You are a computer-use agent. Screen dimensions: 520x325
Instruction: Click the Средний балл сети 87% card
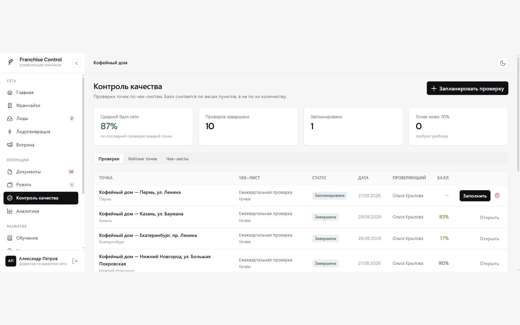pyautogui.click(x=143, y=126)
